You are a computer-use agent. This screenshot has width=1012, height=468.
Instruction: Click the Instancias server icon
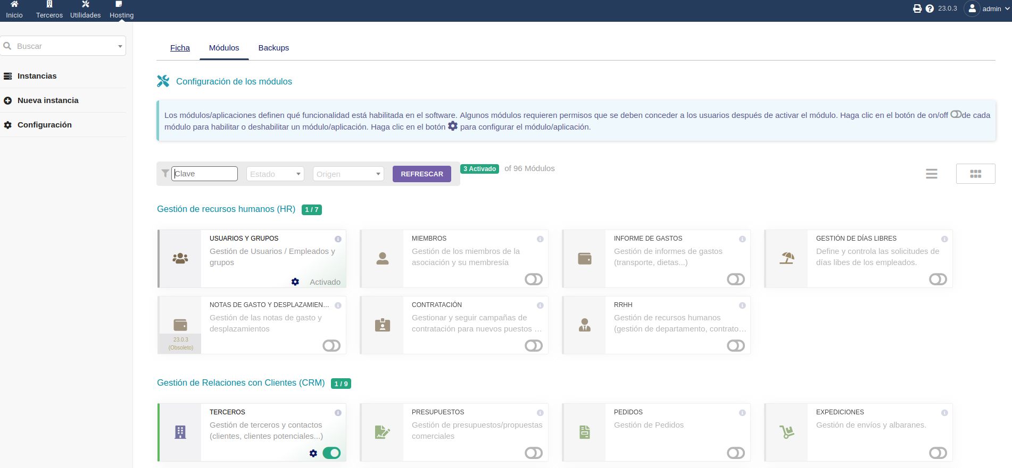click(x=8, y=76)
